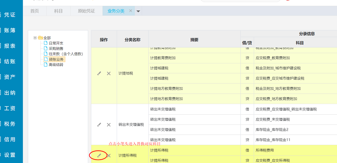This screenshot has width=337, height=163.
Task: Click pencil icon for 计提所得税 row
Action: click(99, 155)
